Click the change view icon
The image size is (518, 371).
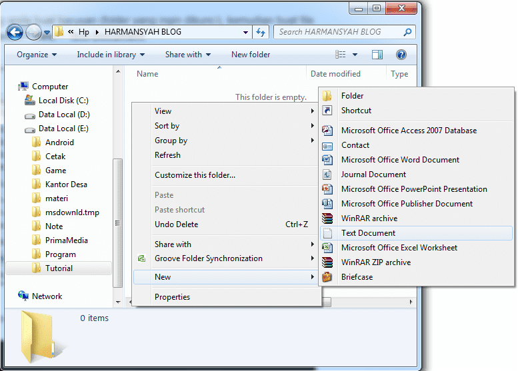coord(340,55)
